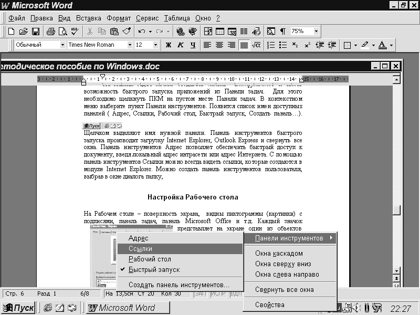Click scroll up arrow of document

(396, 79)
